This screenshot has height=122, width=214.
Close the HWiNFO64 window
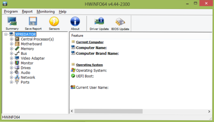(206, 3)
